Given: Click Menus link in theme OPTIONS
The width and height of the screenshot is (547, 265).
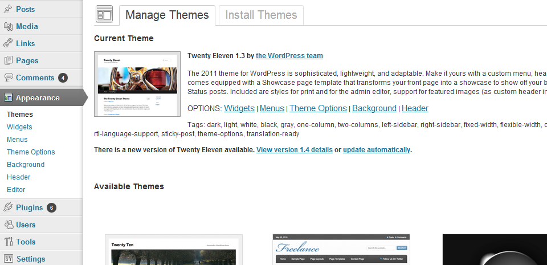Looking at the screenshot, I should point(272,108).
